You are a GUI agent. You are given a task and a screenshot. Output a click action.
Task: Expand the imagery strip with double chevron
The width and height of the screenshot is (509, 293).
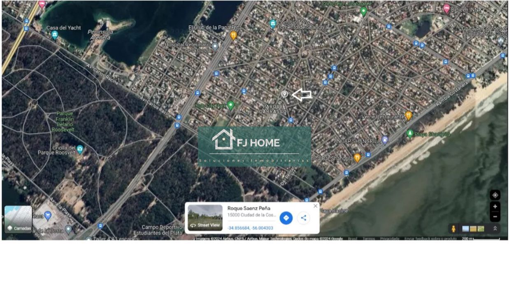[495, 228]
